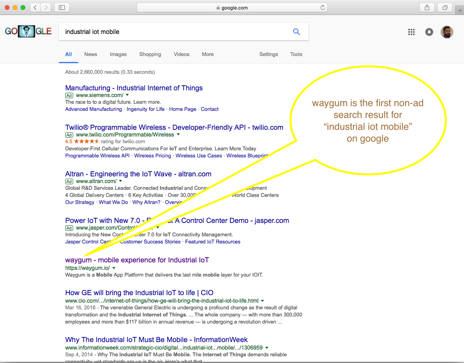Click the Mar 16, 2016 date text
This screenshot has width=464, height=363.
pyautogui.click(x=80, y=308)
